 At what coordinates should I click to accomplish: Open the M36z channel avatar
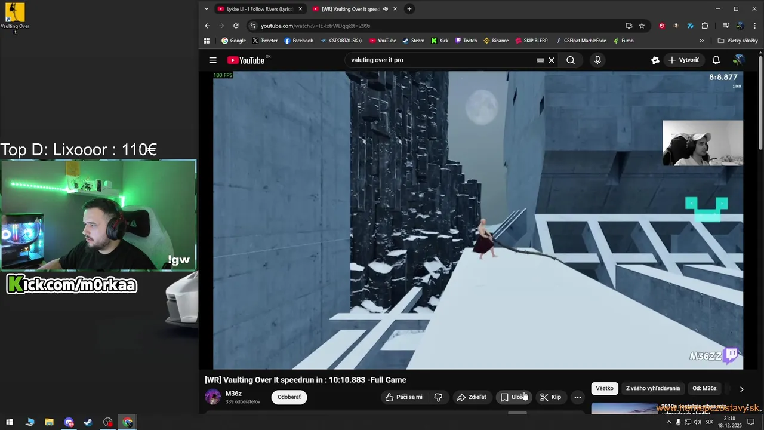pyautogui.click(x=212, y=397)
